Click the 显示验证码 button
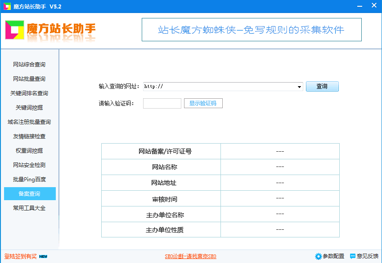This screenshot has width=382, height=263. click(x=203, y=103)
